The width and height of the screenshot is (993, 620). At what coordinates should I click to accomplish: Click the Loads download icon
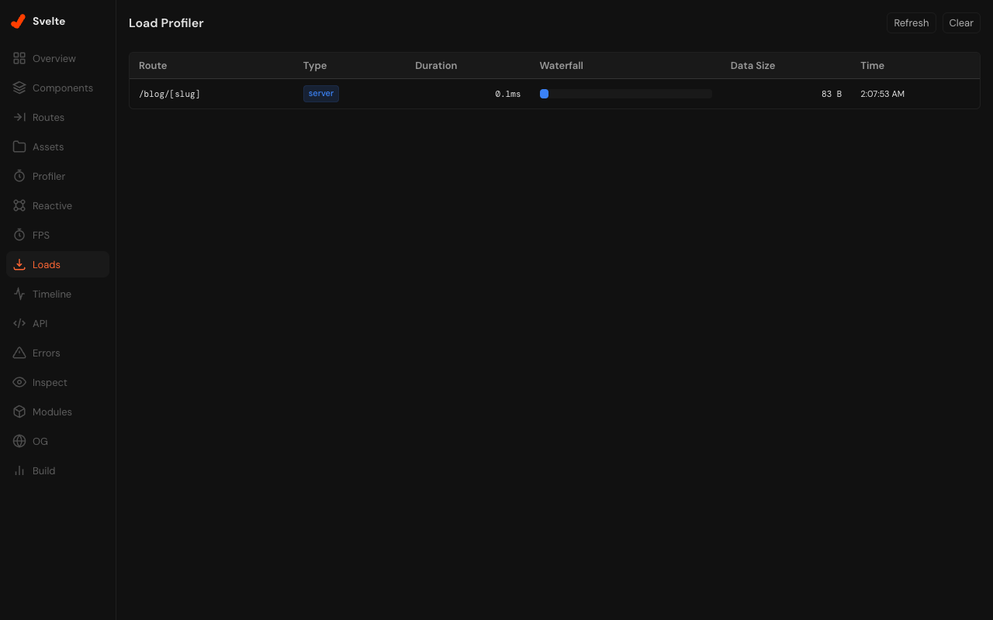point(19,264)
